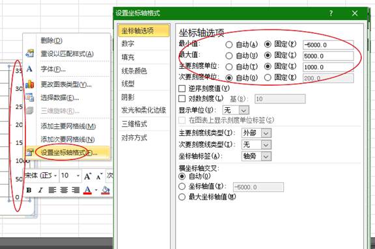
Task: Apply font color red A icon
Action: (88, 190)
